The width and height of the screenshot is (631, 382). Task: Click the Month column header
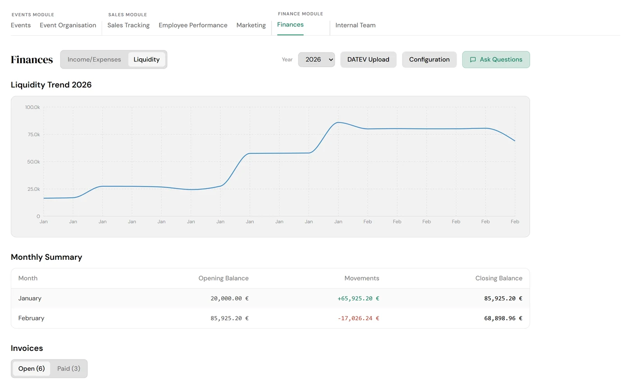(28, 278)
